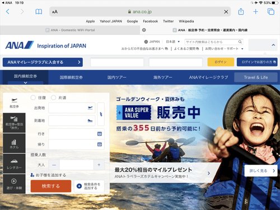The height and width of the screenshot is (210, 280).
Task: Open the Yahoo! JAPAN favorites link
Action: point(111,21)
